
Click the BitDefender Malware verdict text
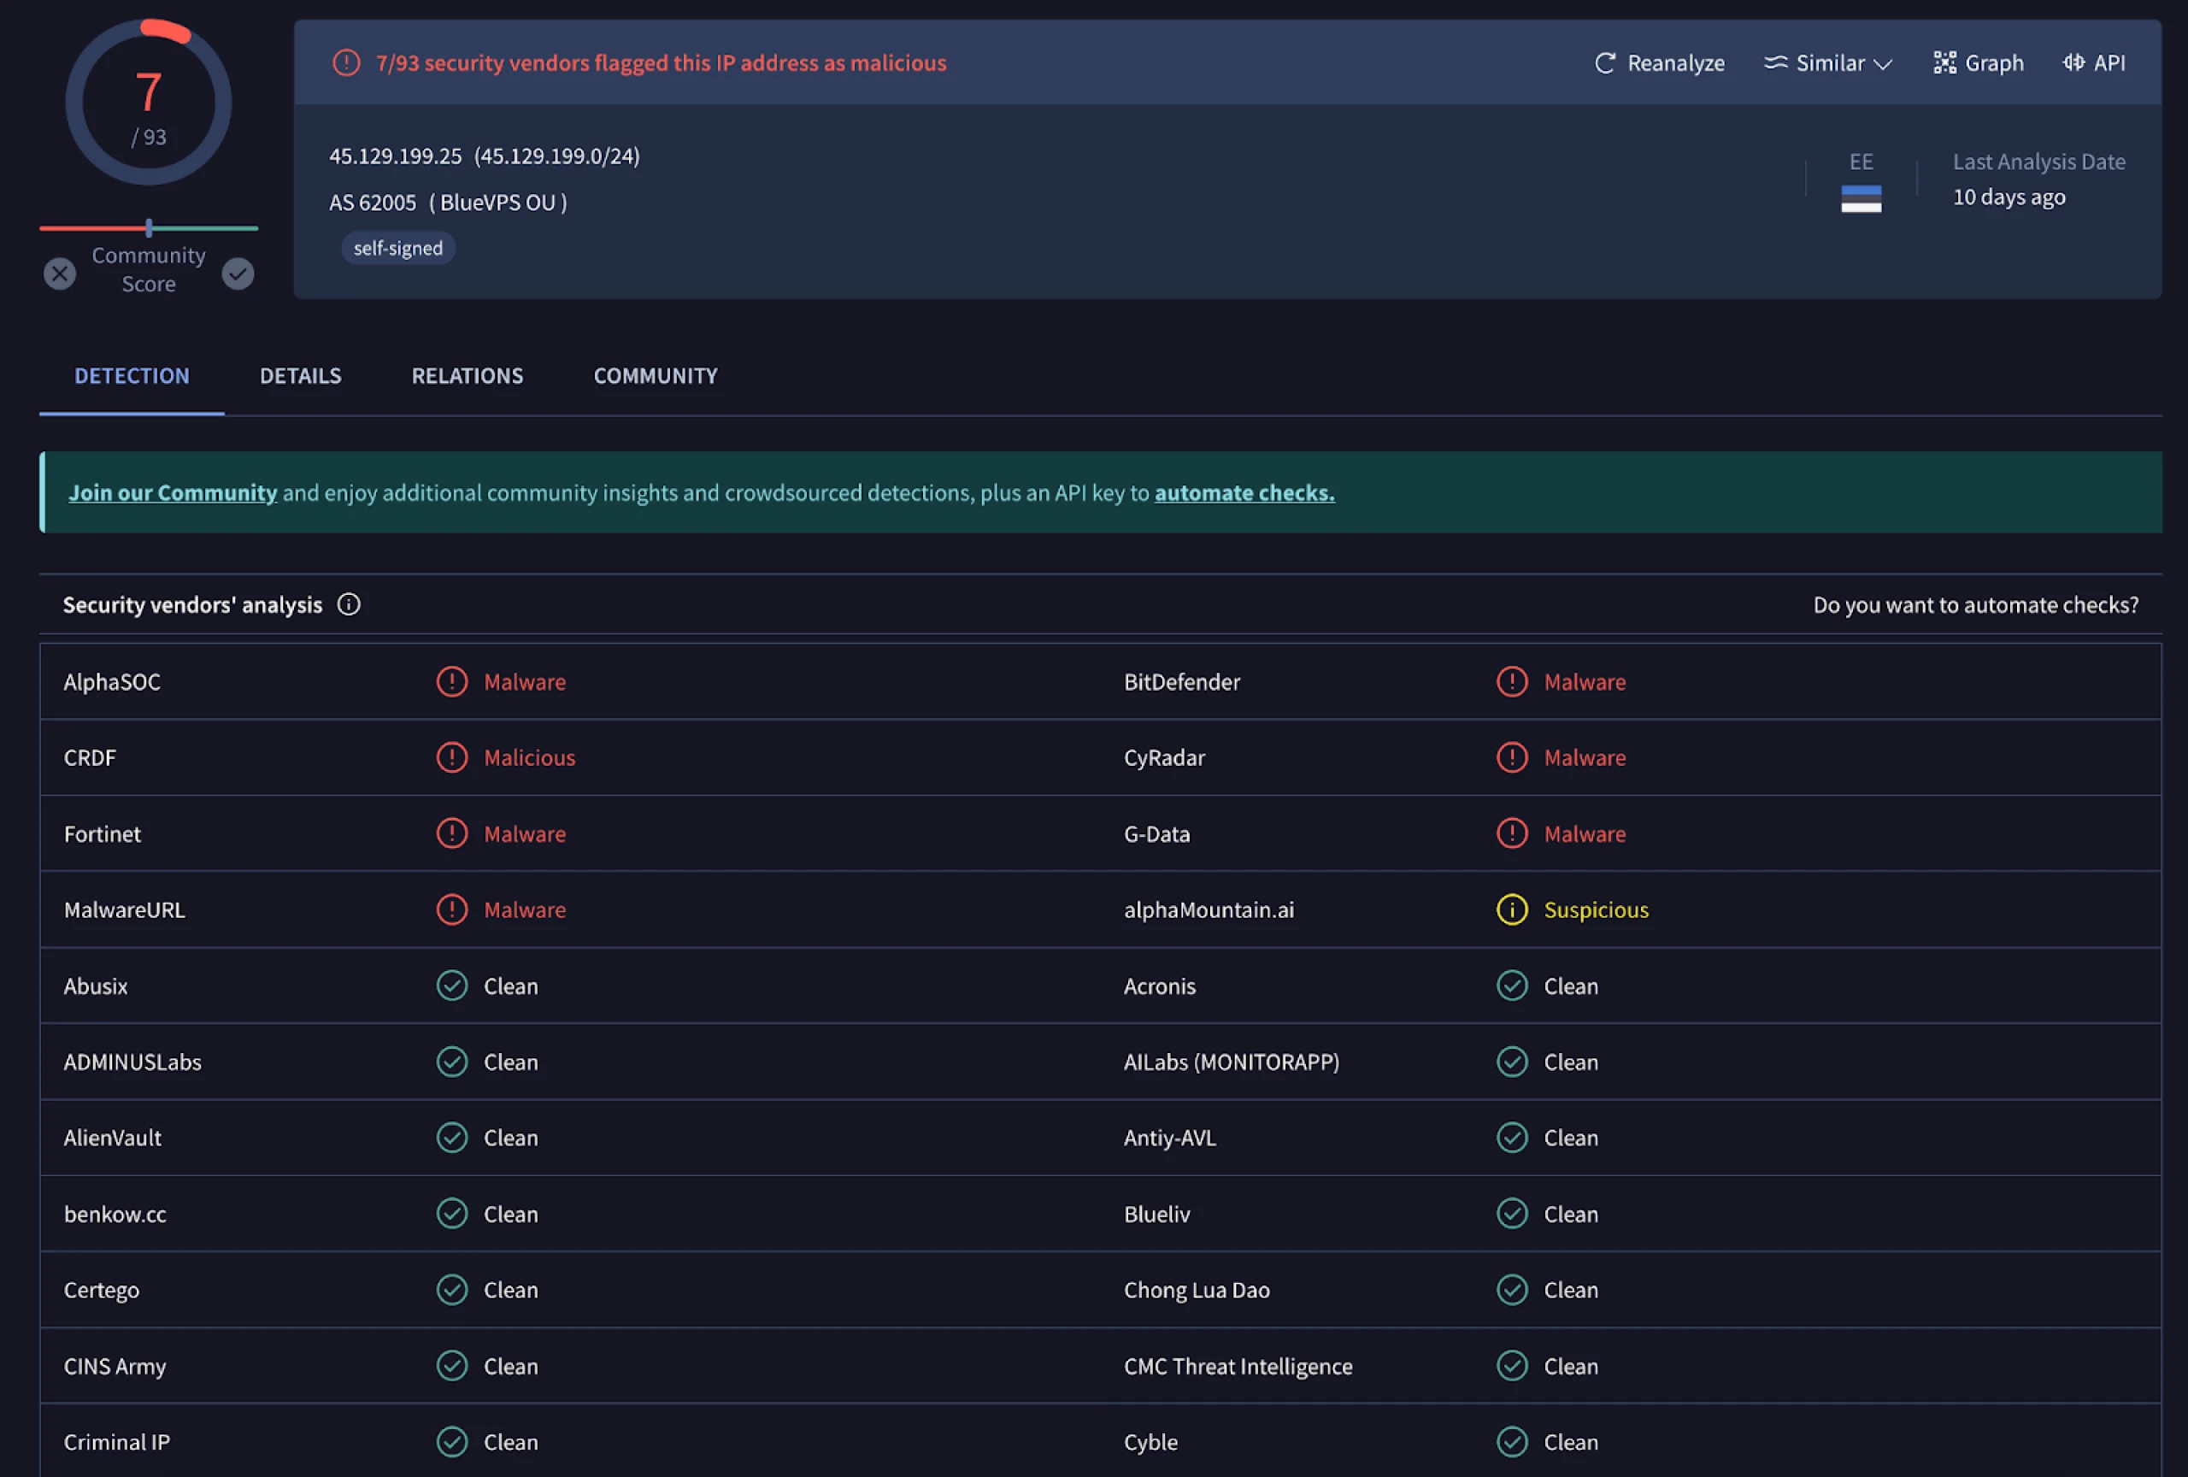1585,681
